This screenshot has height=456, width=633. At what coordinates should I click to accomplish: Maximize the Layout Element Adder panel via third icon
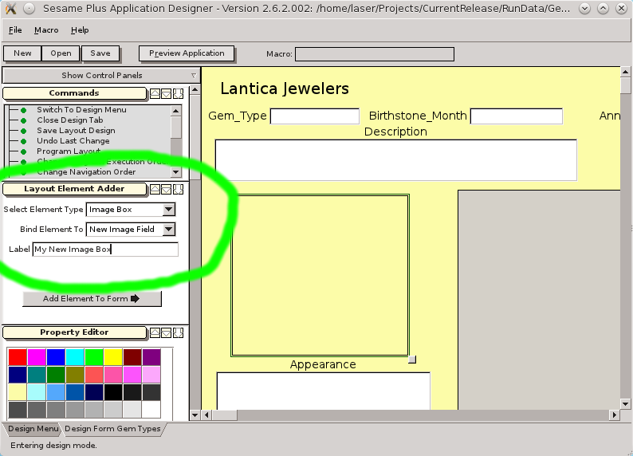(x=178, y=189)
